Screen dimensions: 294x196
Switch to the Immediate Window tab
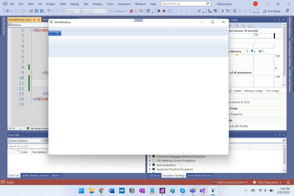pyautogui.click(x=200, y=176)
